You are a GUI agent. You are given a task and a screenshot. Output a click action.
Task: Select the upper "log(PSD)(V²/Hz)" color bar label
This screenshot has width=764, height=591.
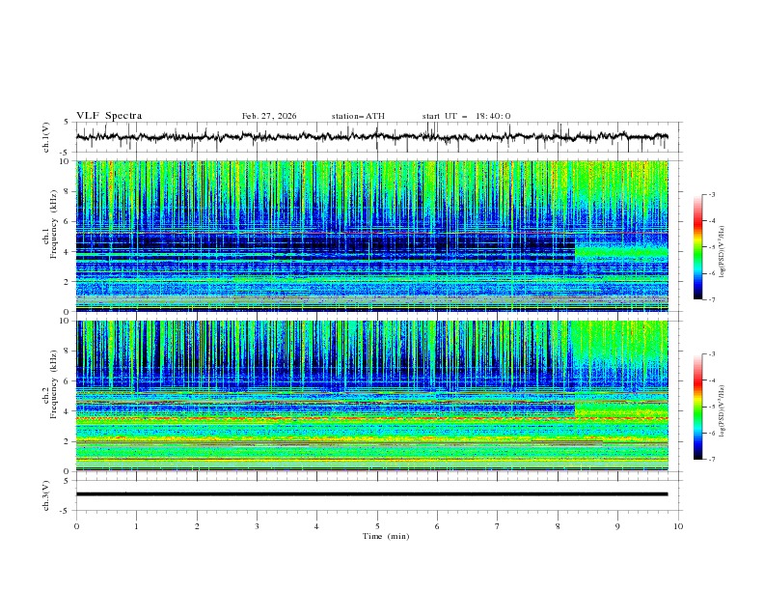tap(722, 252)
